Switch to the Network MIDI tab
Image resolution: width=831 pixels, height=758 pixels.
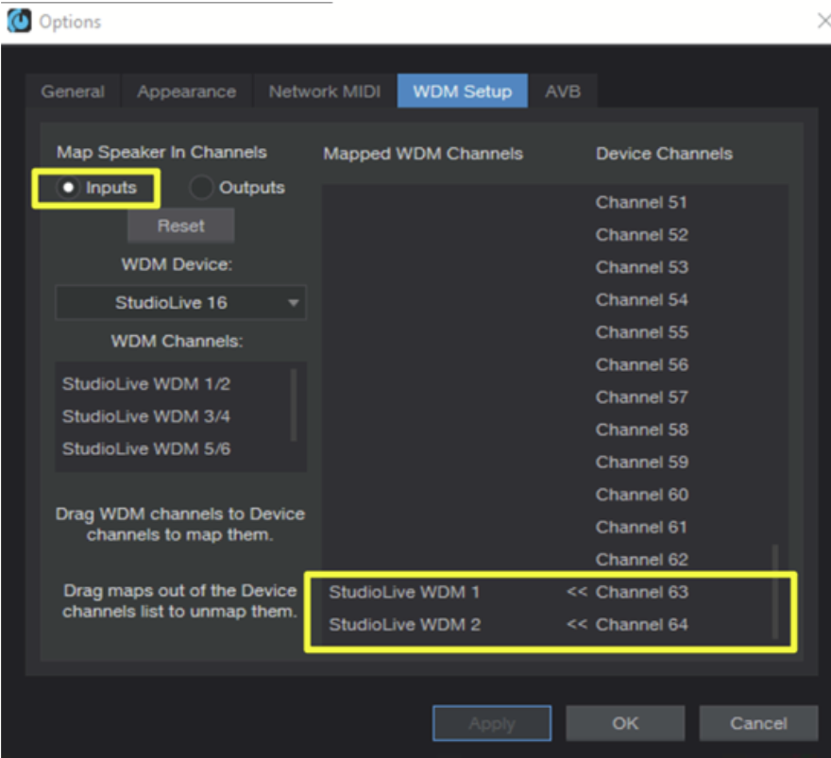click(x=325, y=92)
